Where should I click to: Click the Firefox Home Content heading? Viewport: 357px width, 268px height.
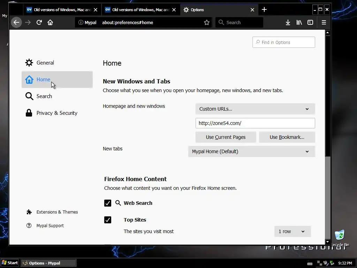[x=136, y=179]
